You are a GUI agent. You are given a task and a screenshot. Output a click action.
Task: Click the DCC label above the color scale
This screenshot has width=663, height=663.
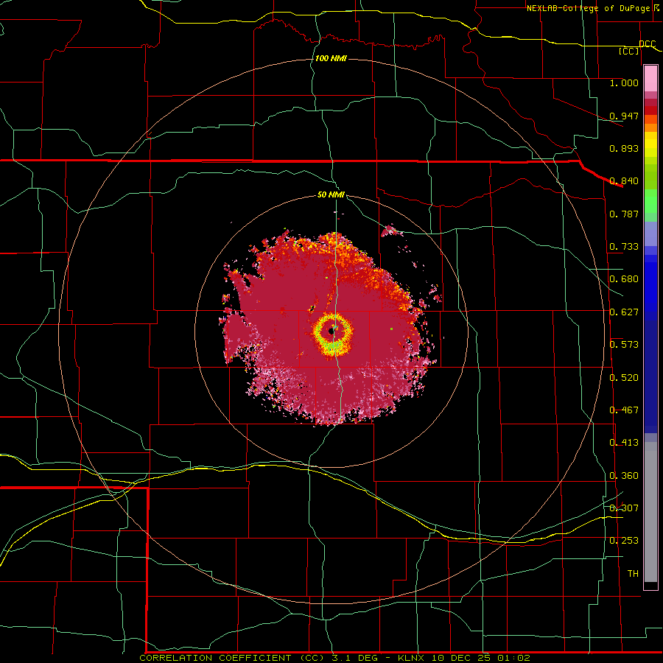point(647,43)
